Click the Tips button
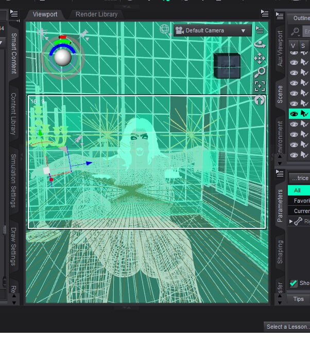Image resolution: width=310 pixels, height=340 pixels. pos(299,299)
